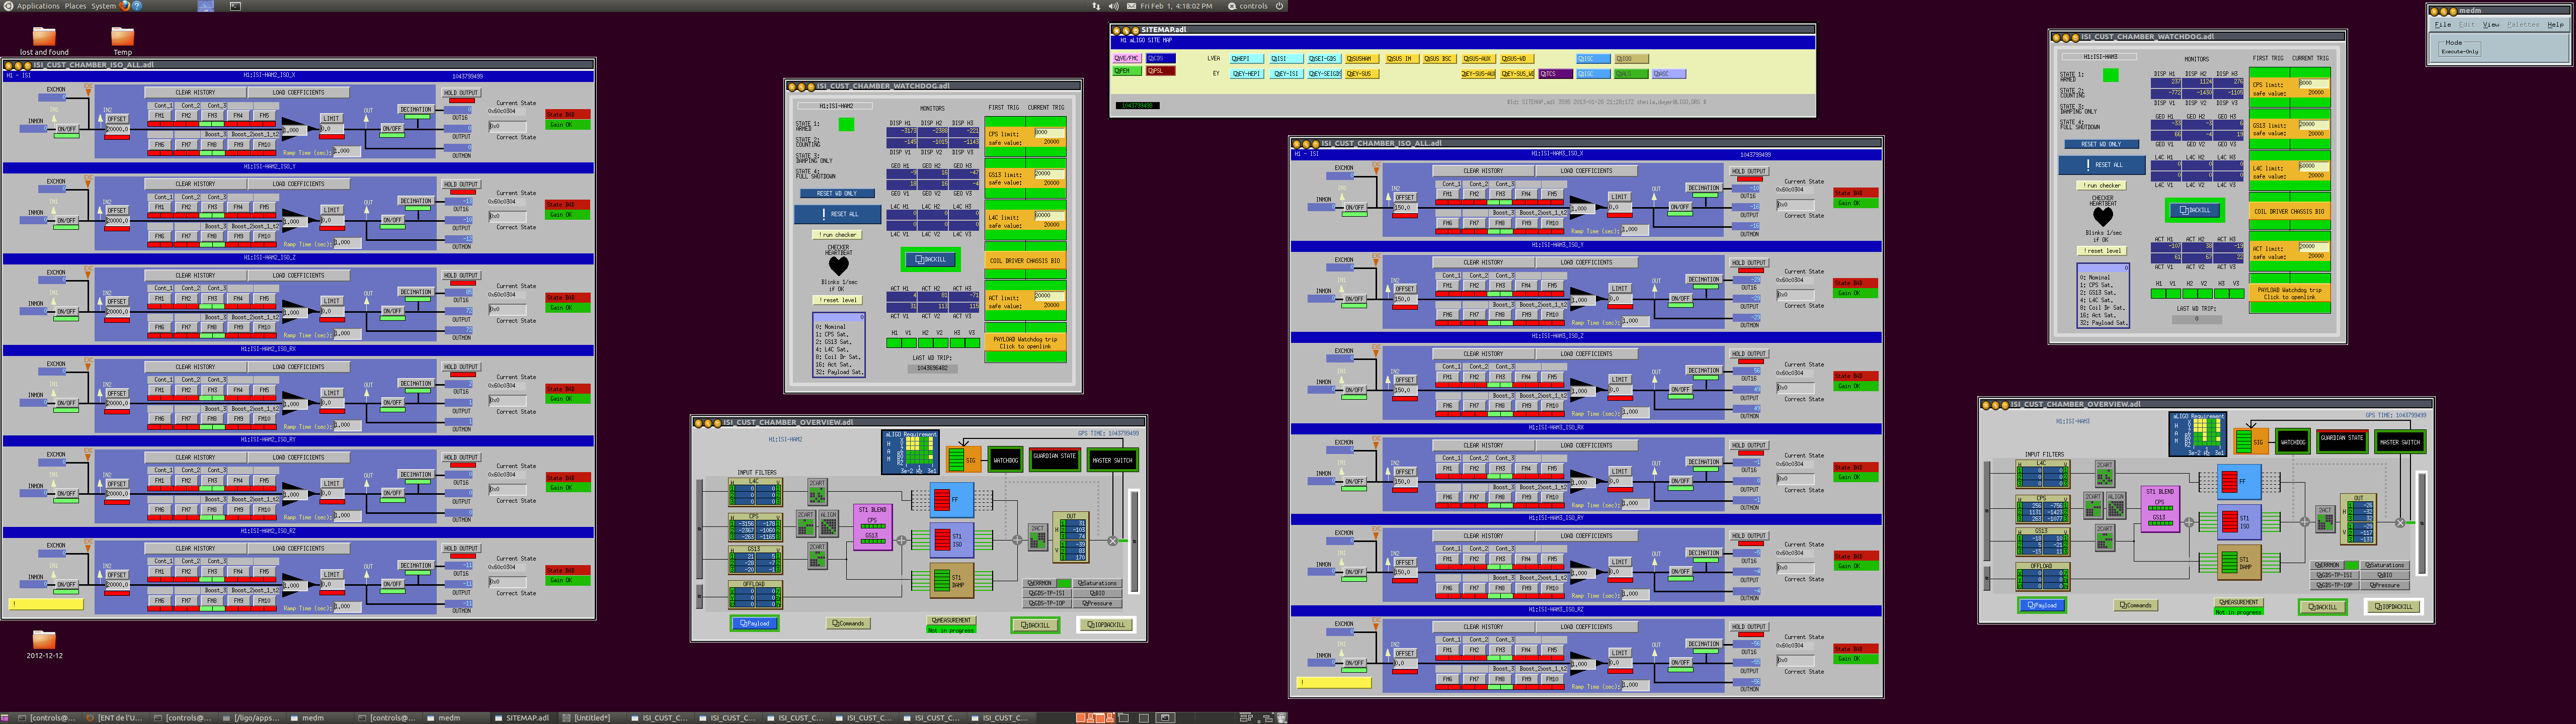Select the 'lost and found' desktop folder

click(x=44, y=41)
